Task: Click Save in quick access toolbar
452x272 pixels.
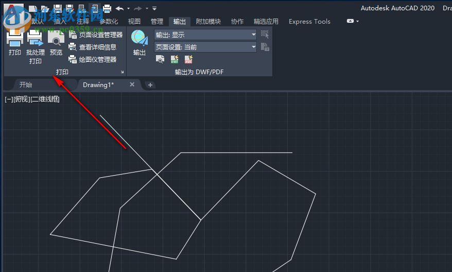Action: click(58, 9)
